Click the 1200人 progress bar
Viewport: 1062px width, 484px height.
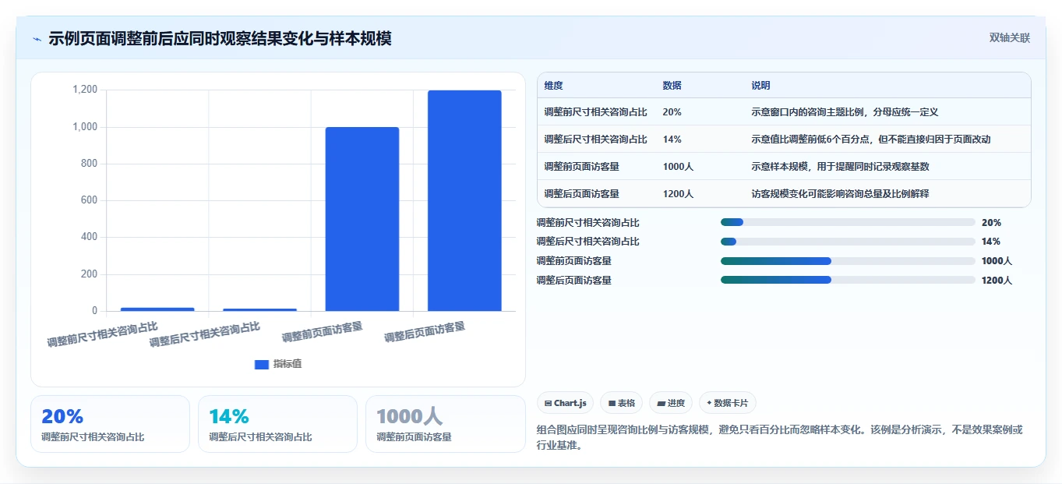(x=848, y=280)
